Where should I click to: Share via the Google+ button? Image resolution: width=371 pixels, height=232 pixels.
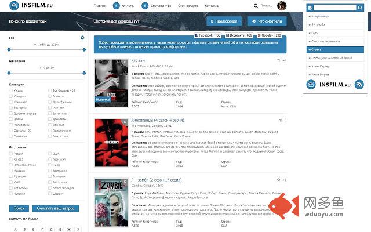tap(269, 35)
